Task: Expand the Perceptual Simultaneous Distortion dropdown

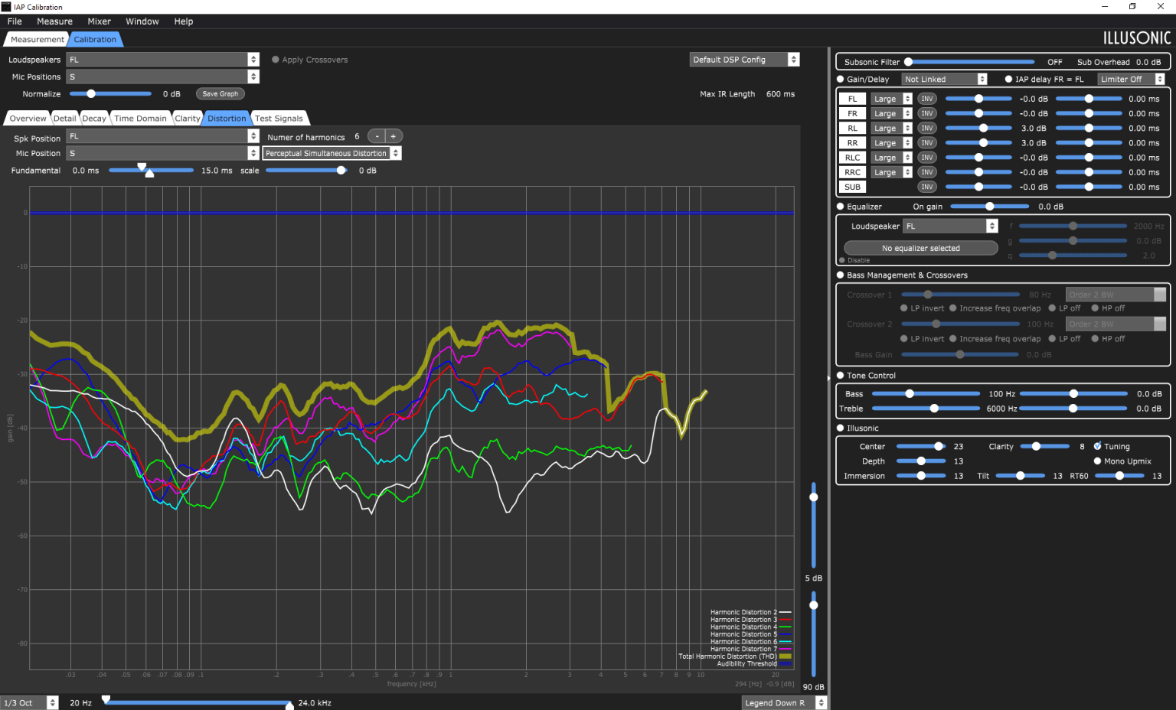Action: point(332,153)
